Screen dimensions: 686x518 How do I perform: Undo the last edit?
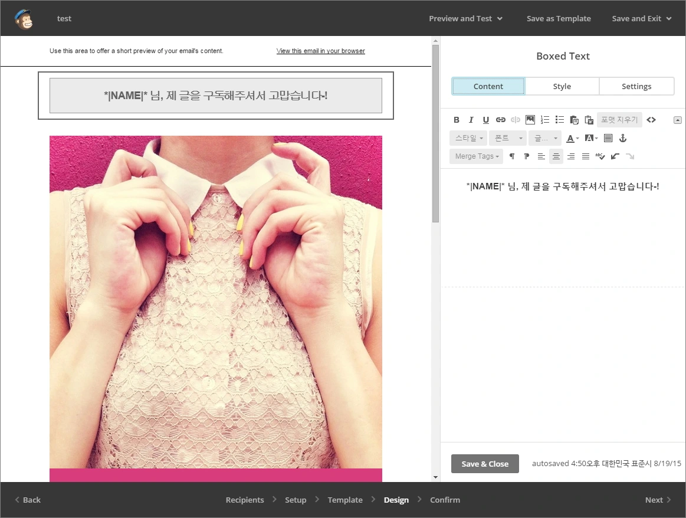(615, 156)
